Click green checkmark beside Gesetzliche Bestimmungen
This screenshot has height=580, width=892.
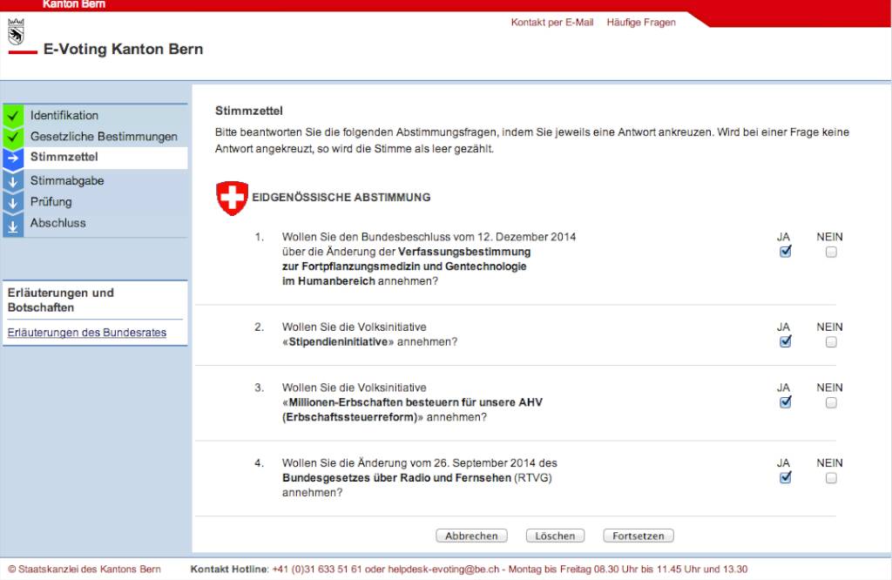pos(12,137)
